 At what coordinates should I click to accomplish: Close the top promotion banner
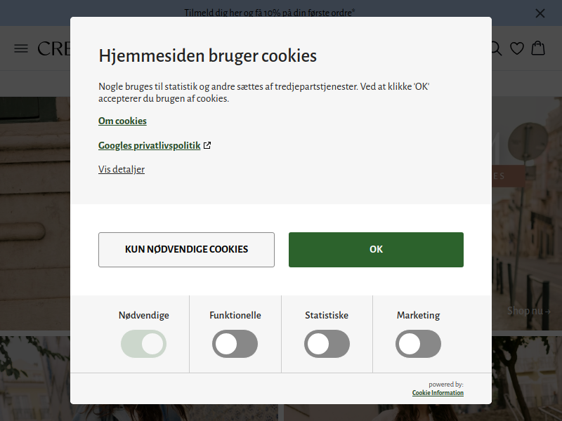[540, 13]
